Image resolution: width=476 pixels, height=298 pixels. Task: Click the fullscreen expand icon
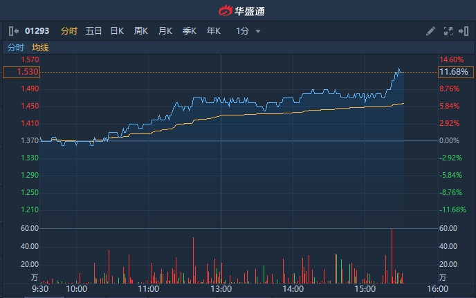click(447, 31)
